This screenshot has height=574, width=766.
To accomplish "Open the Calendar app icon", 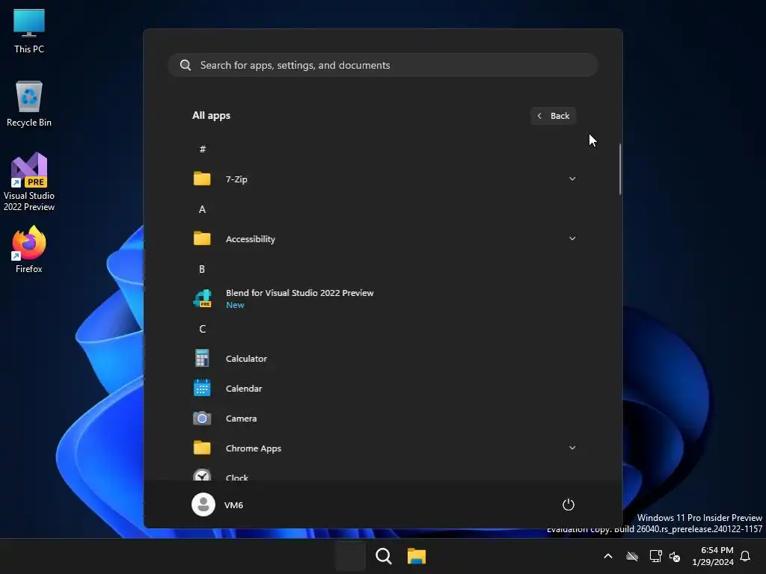I will pos(202,388).
